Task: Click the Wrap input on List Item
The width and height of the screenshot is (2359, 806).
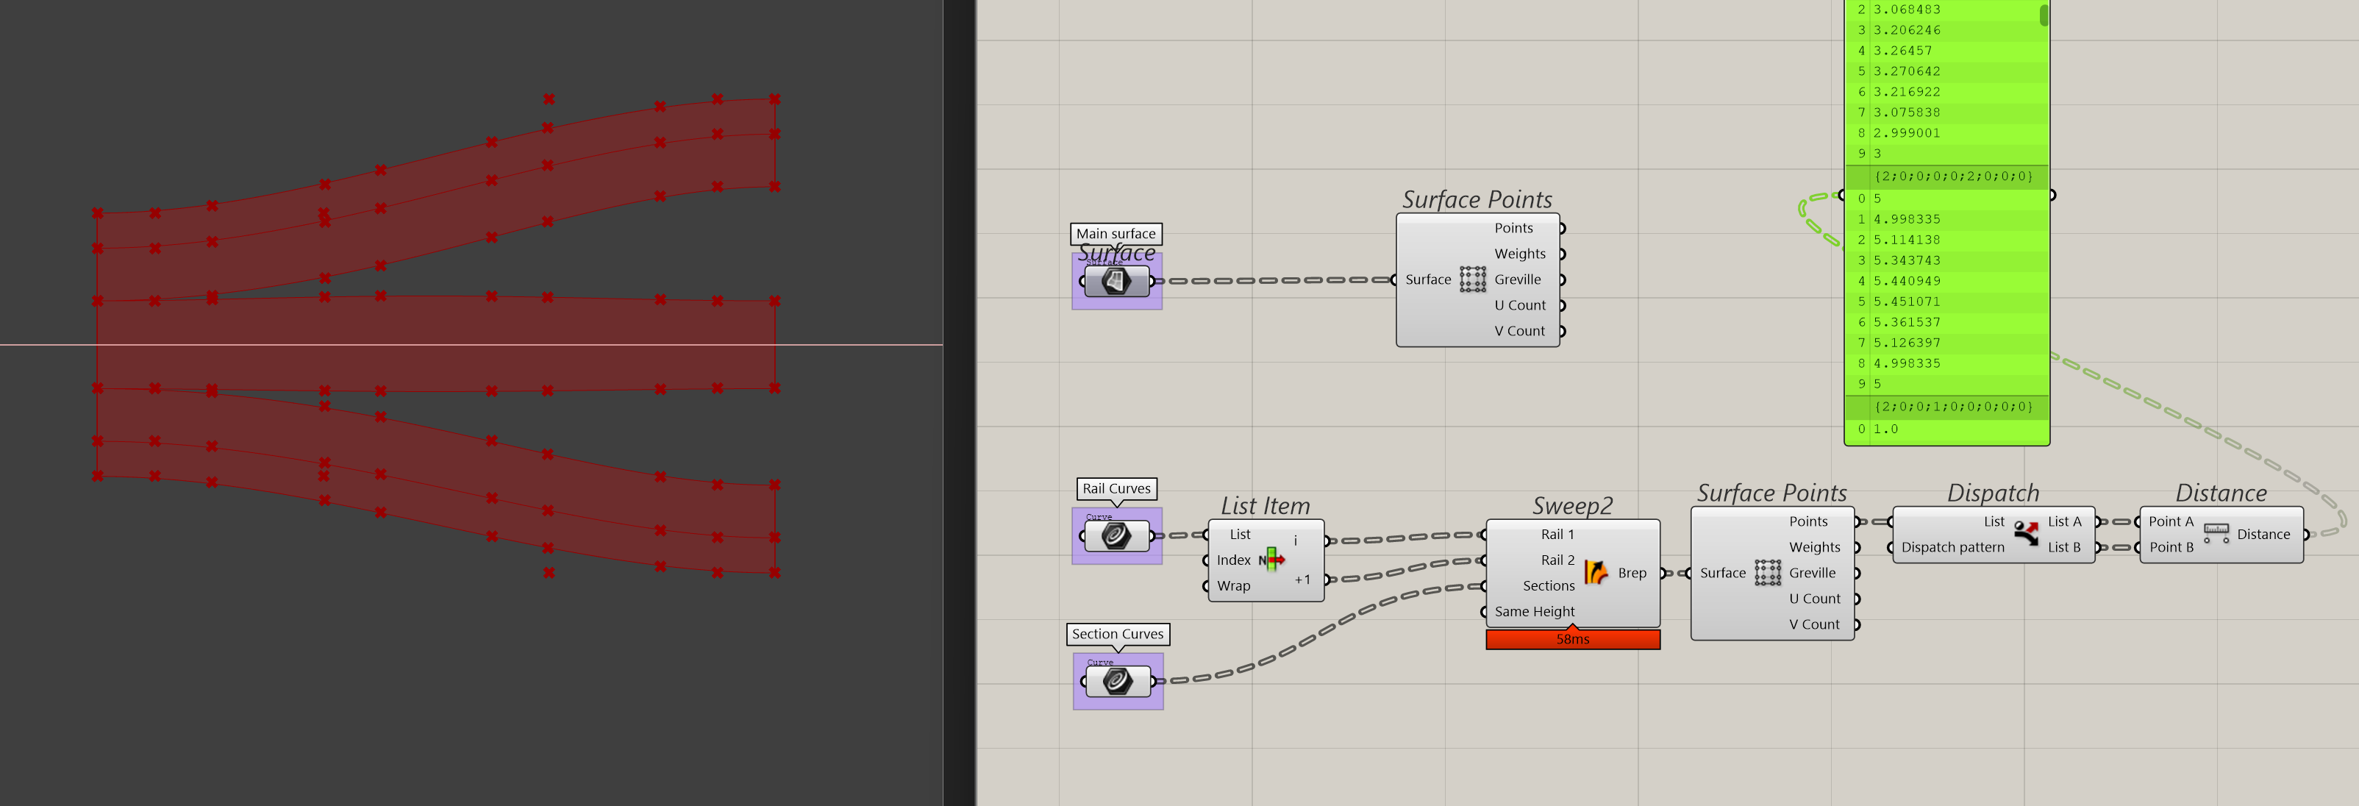Action: click(x=1232, y=585)
